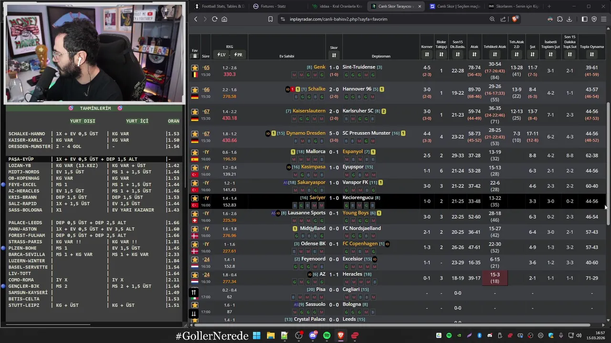Open Discord from the taskbar
611x343 pixels.
click(x=313, y=335)
